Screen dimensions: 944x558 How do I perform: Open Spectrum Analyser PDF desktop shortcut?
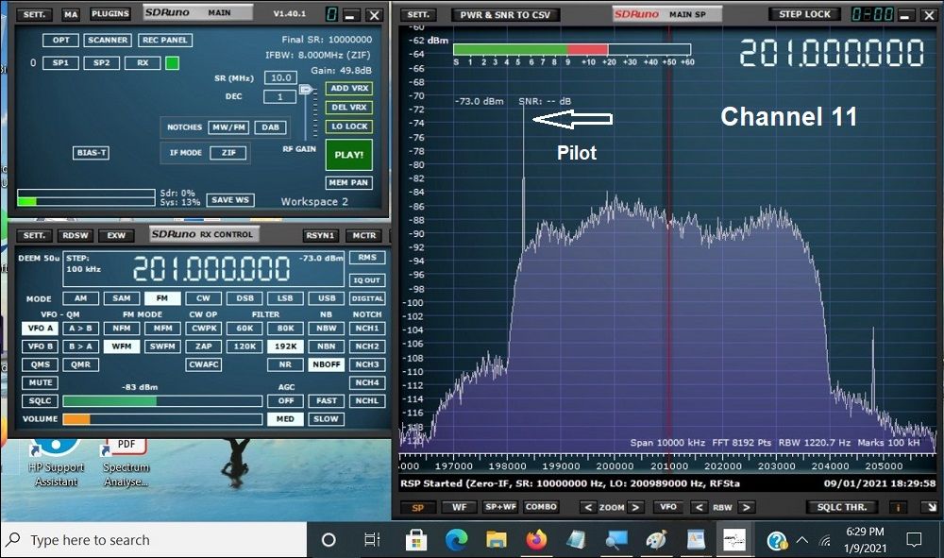point(126,464)
